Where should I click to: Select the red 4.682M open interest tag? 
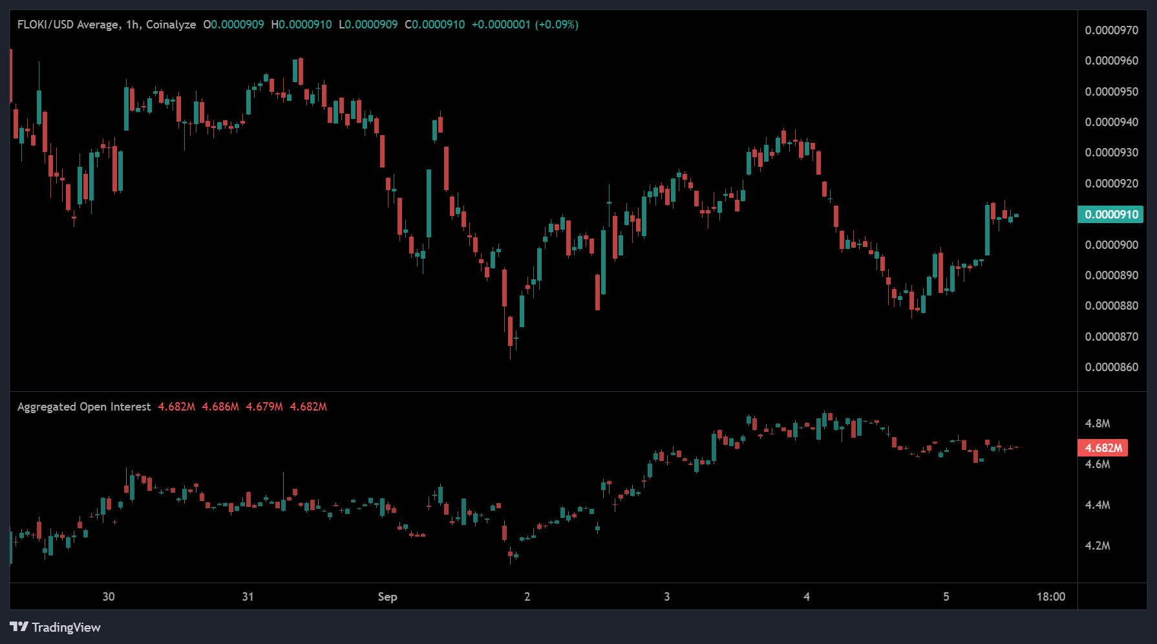pos(1103,448)
